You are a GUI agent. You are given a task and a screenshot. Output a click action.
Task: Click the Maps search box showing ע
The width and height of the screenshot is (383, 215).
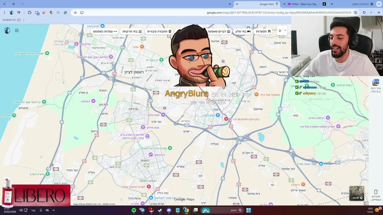280,30
